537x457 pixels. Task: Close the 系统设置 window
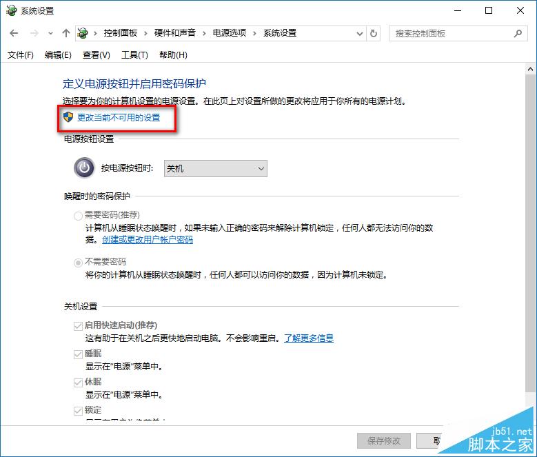520,10
